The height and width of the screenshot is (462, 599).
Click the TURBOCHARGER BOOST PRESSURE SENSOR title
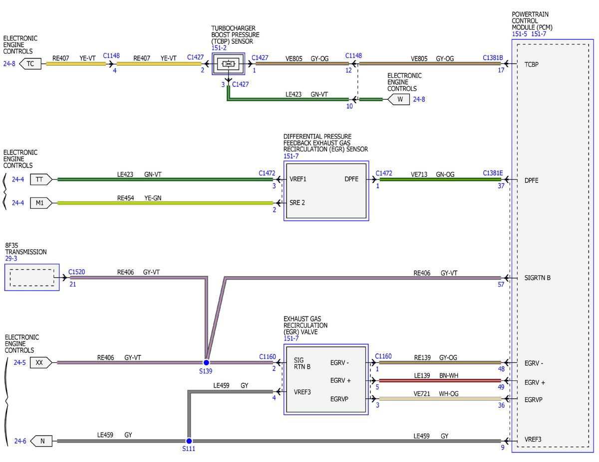236,35
